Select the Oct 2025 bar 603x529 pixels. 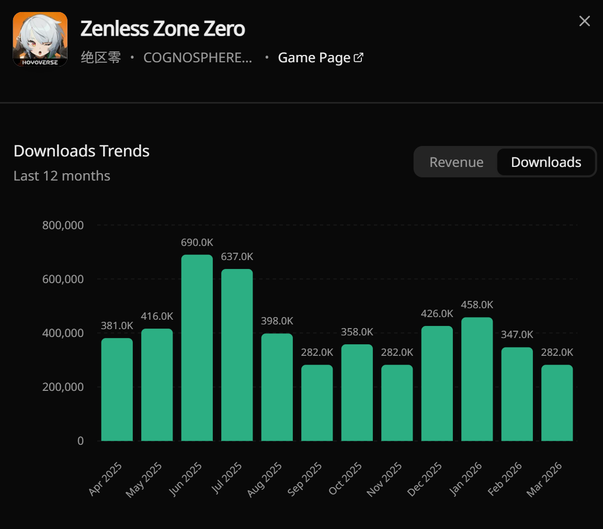(x=357, y=392)
